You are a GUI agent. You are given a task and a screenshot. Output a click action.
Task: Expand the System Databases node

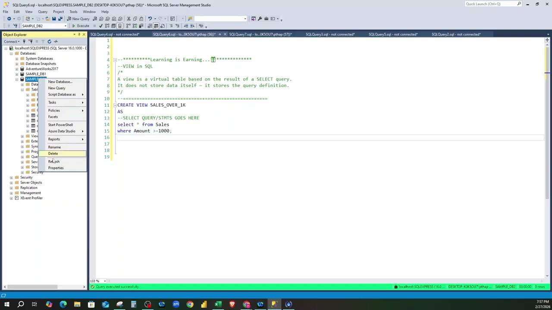16,59
